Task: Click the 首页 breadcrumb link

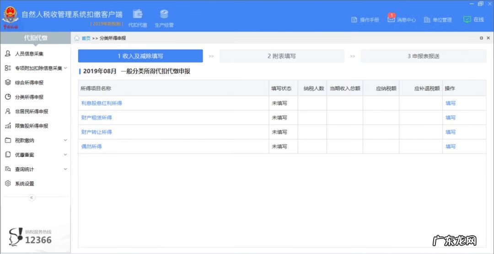Action: point(86,38)
